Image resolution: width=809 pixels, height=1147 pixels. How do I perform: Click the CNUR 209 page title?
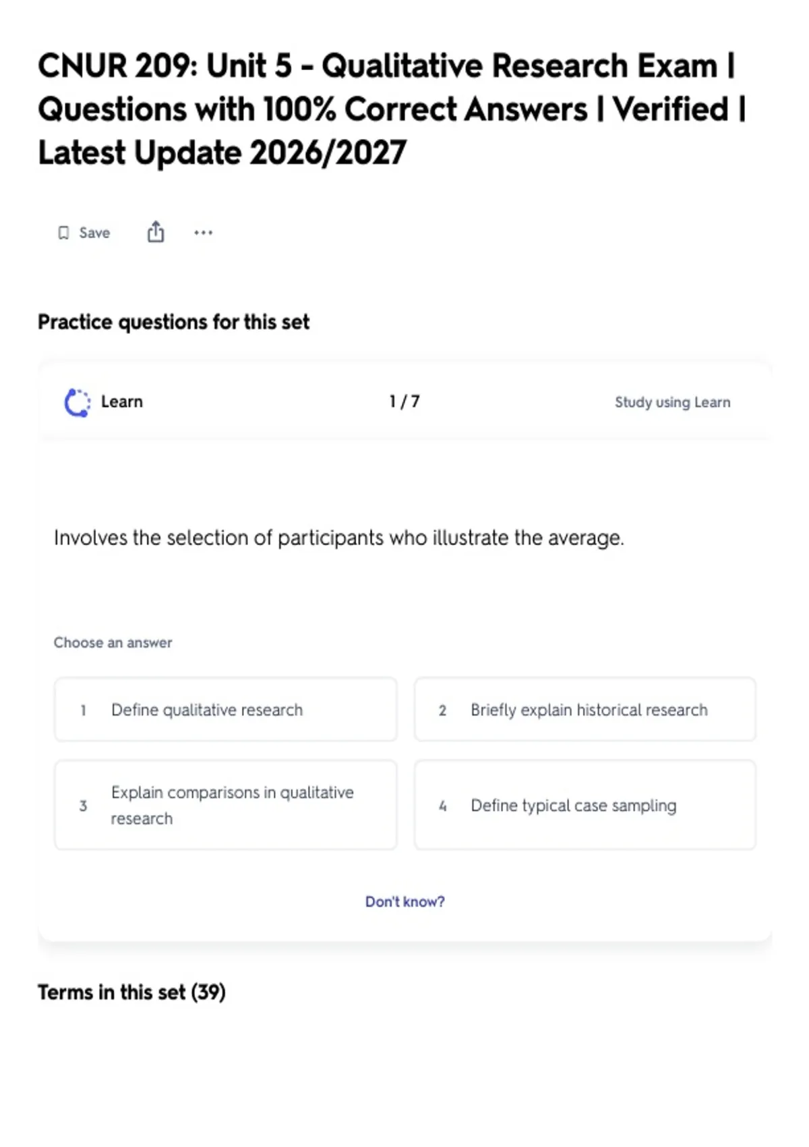pos(392,109)
